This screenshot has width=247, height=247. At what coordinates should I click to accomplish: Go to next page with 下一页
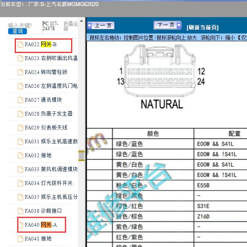tap(167, 25)
